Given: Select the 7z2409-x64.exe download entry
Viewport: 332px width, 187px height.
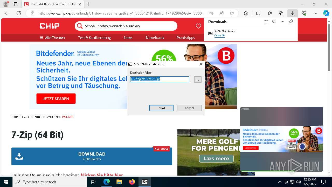Looking at the screenshot, I should (251, 33).
